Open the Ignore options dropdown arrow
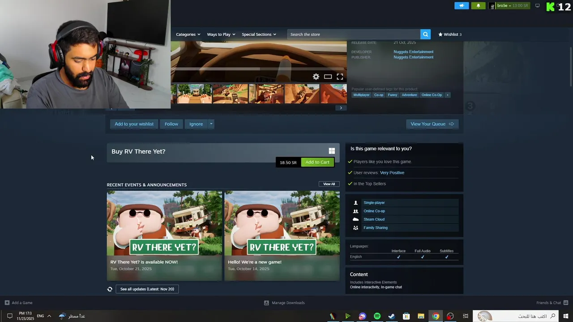 (x=211, y=124)
